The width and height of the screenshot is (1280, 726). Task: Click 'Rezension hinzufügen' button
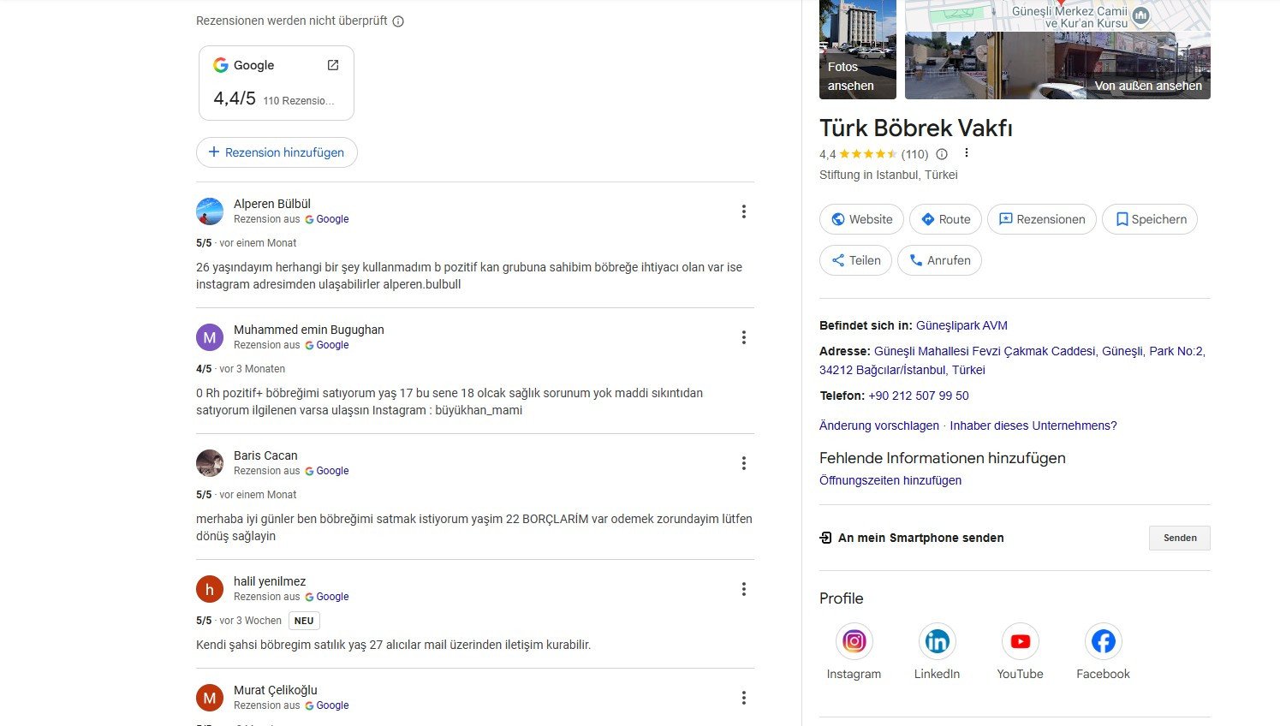[x=277, y=152]
